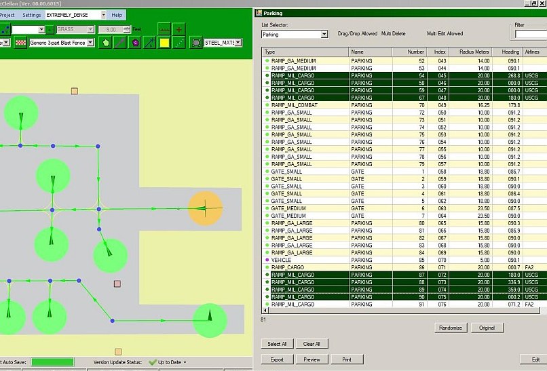The width and height of the screenshot is (547, 371).
Task: Click the yellow square color swatch
Action: pyautogui.click(x=164, y=43)
